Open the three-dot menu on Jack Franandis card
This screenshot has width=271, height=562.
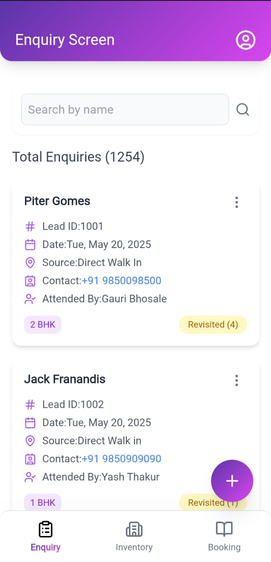click(x=236, y=380)
